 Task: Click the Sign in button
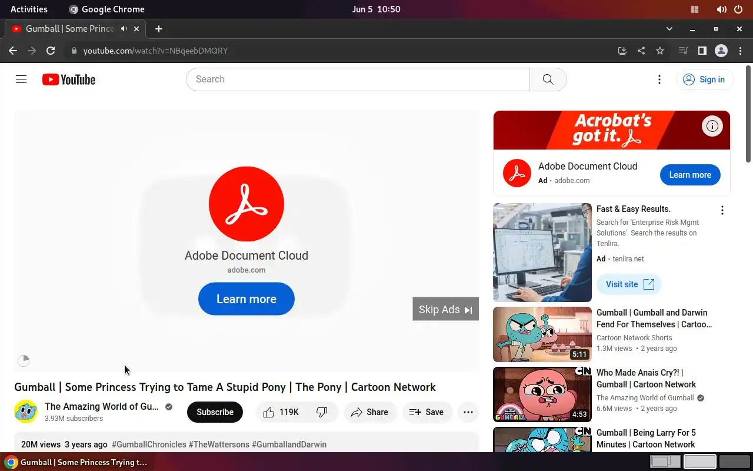point(704,79)
